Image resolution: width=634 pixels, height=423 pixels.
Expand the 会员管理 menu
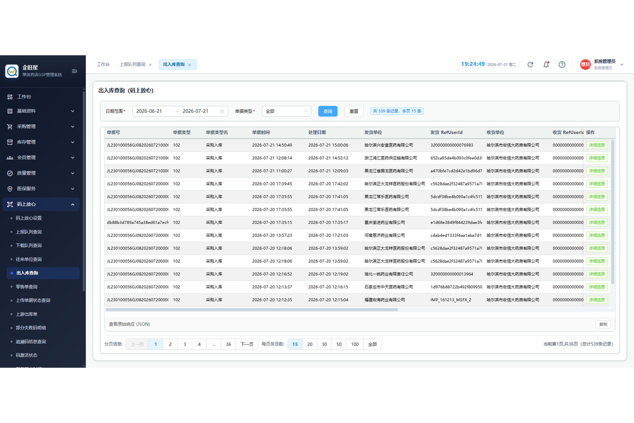(73, 157)
